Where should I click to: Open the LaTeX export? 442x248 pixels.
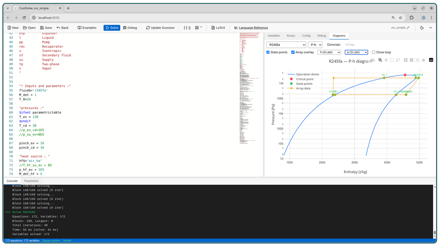(x=218, y=28)
